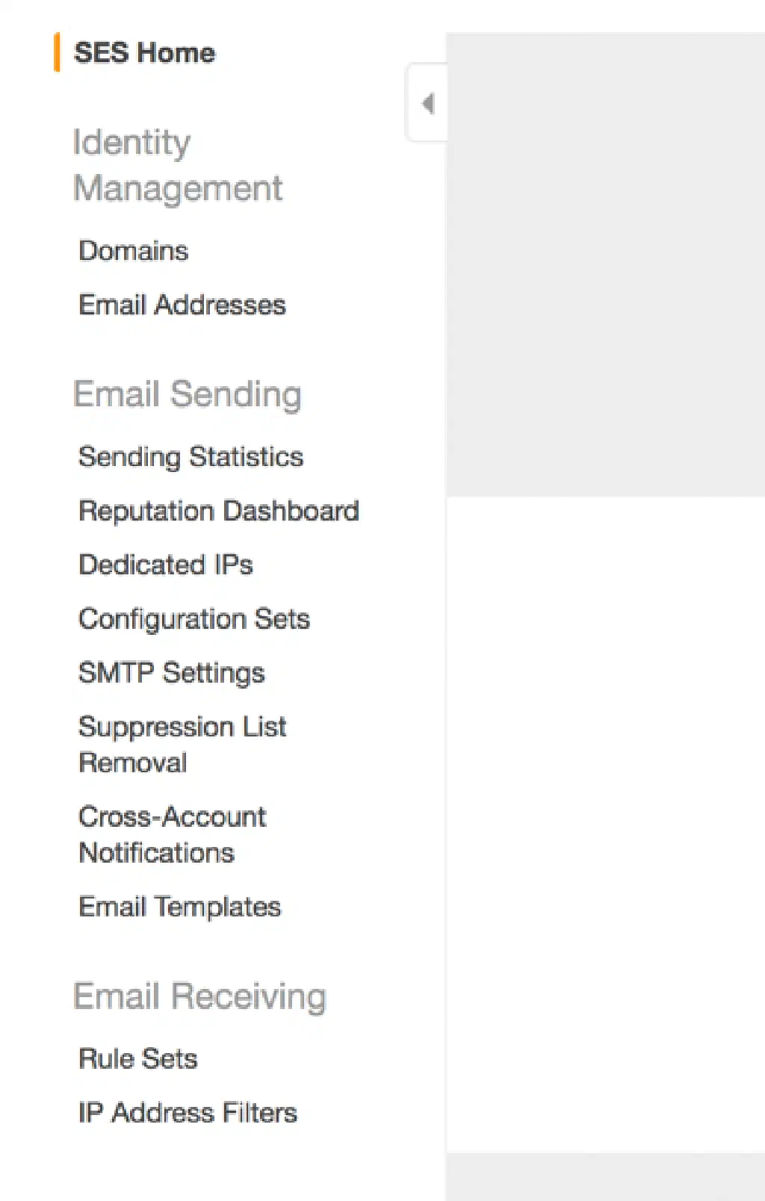Click the Email Receiving section heading
The height and width of the screenshot is (1201, 765).
(199, 996)
